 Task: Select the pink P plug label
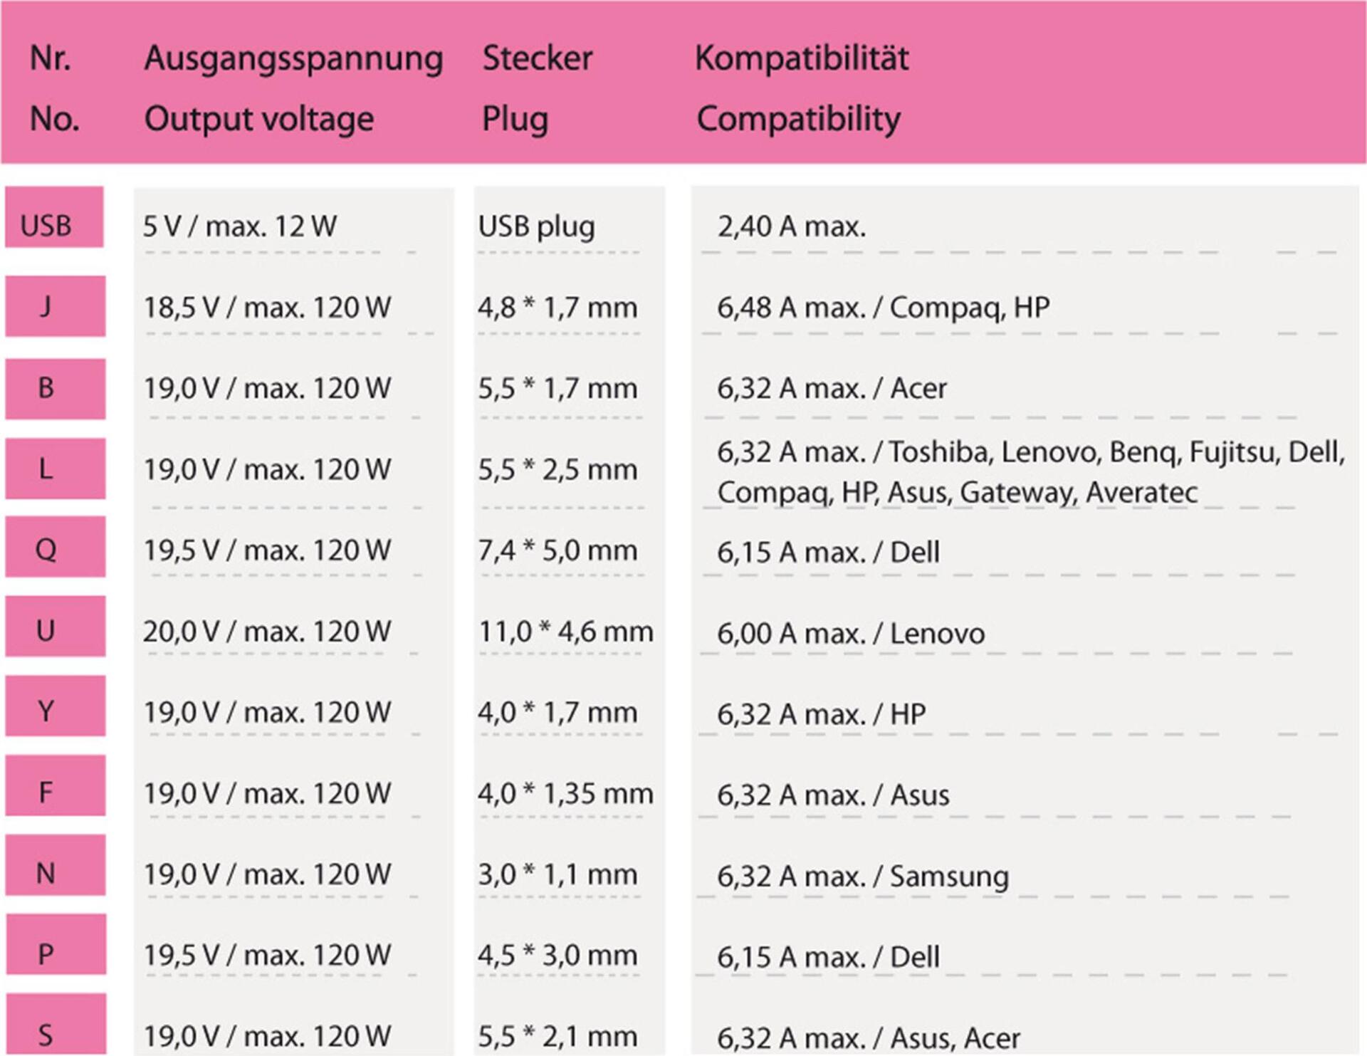56,944
